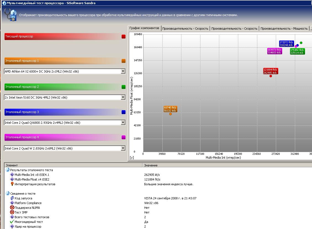Switch to the График компонентов tab

[x=144, y=28]
